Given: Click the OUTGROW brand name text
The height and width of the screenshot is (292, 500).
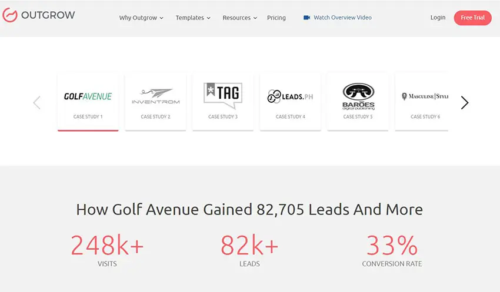Looking at the screenshot, I should coord(48,15).
